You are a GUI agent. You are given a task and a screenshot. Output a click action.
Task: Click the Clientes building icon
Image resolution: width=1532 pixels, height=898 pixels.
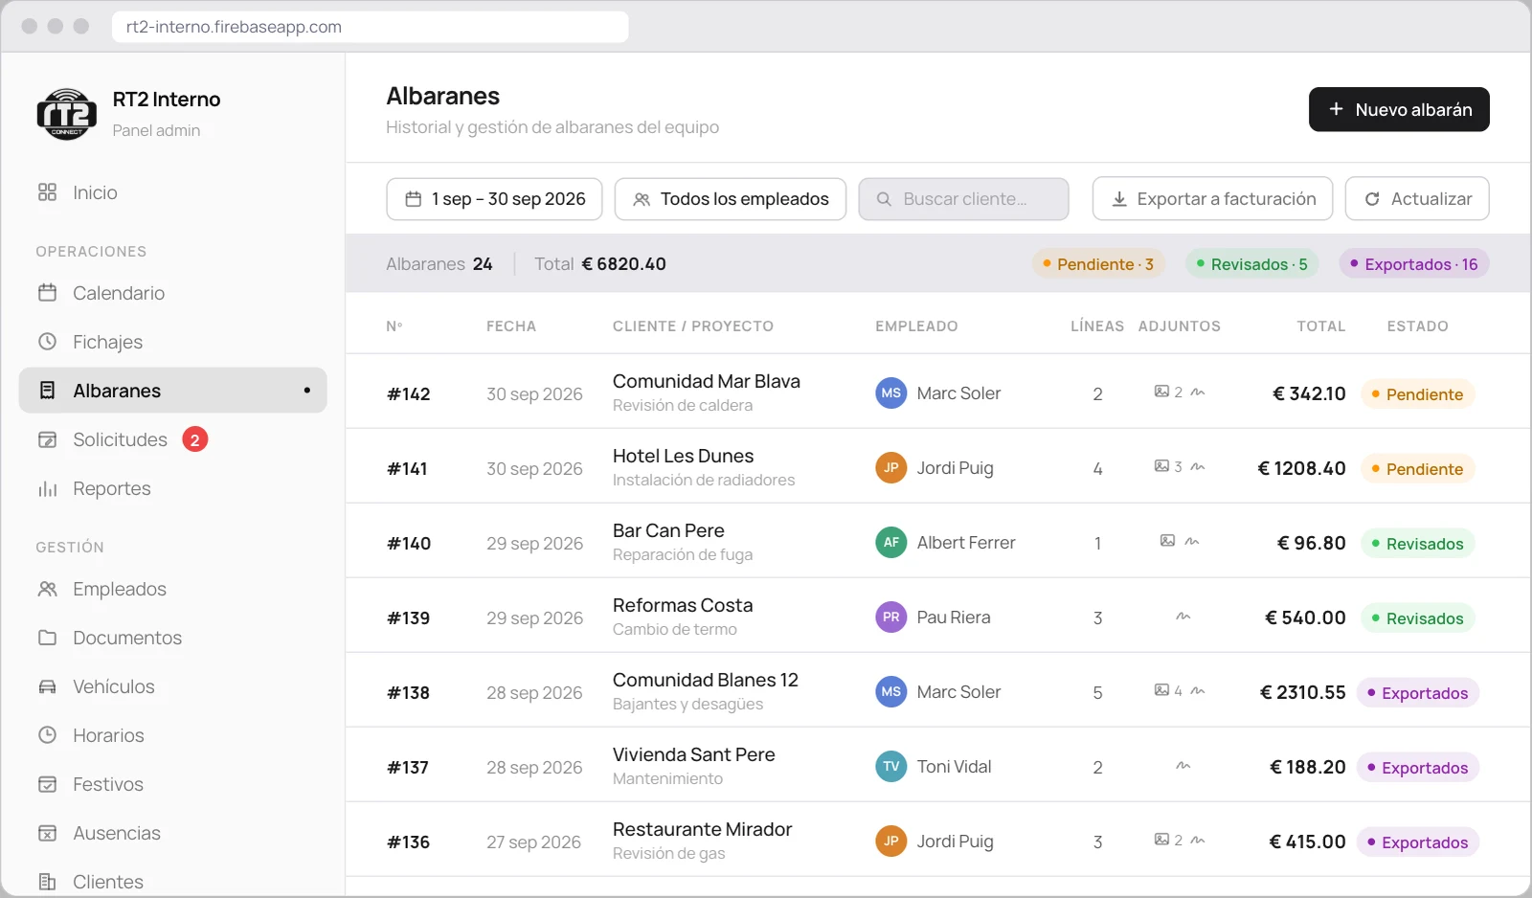(x=47, y=882)
